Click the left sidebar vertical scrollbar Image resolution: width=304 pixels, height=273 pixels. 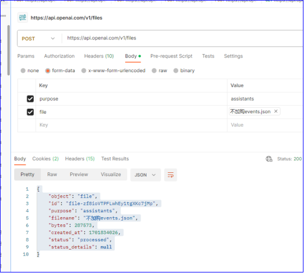point(8,50)
